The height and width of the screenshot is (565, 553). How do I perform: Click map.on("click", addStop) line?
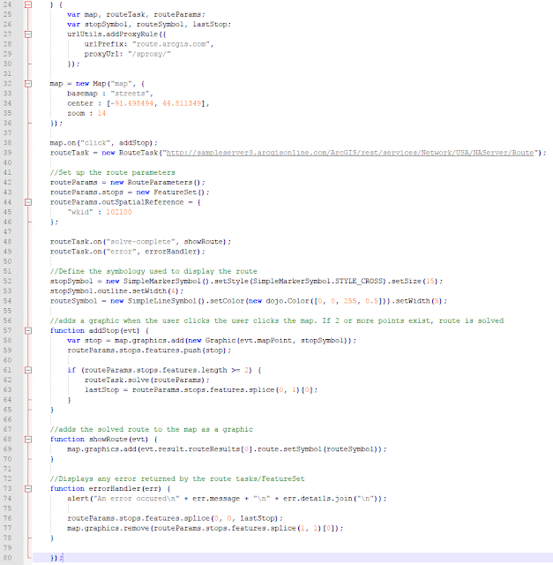pyautogui.click(x=104, y=143)
